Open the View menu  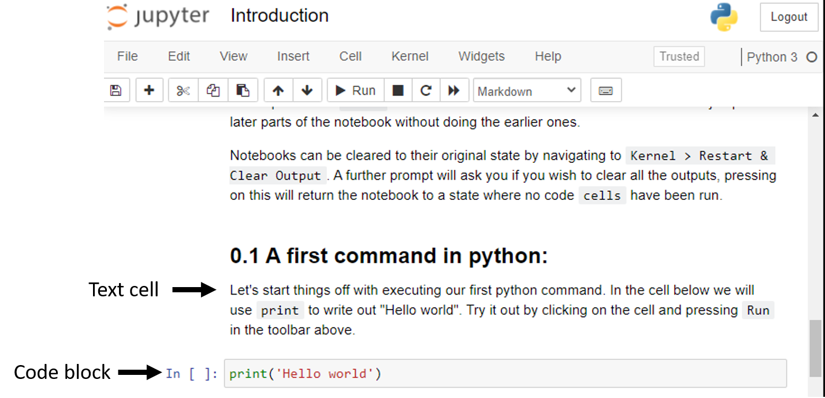233,56
